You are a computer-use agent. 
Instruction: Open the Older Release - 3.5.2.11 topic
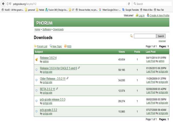(53, 79)
